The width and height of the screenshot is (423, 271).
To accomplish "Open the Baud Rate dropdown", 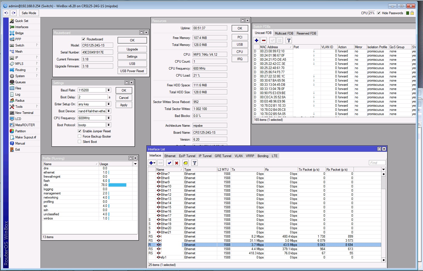I will click(x=109, y=90).
